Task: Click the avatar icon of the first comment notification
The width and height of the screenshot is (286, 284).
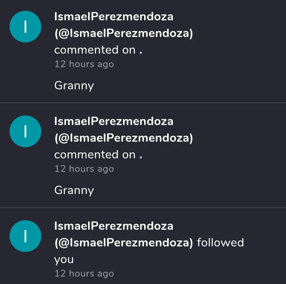Action: click(x=25, y=27)
